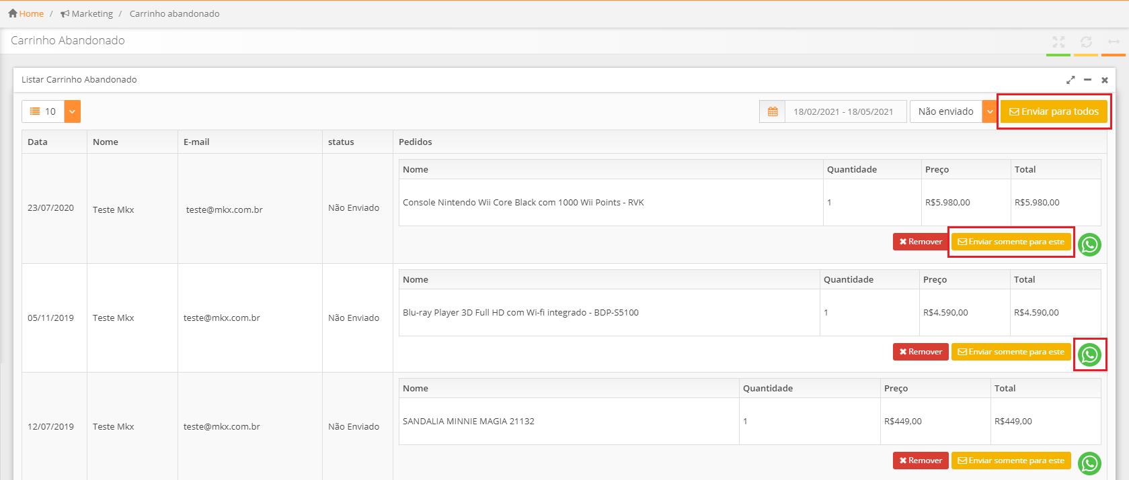Viewport: 1129px width, 480px height.
Task: Expand the Listar Carrinho Abandonado panel
Action: click(1070, 80)
